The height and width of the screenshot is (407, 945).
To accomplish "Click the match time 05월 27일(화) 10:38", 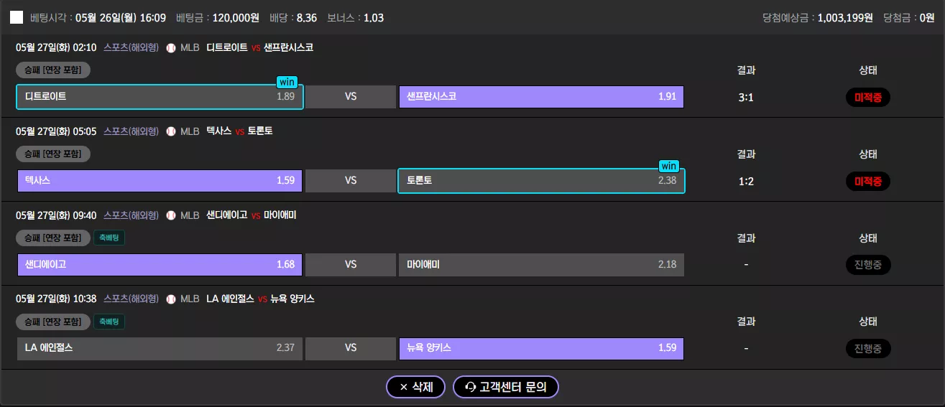I will coord(56,299).
